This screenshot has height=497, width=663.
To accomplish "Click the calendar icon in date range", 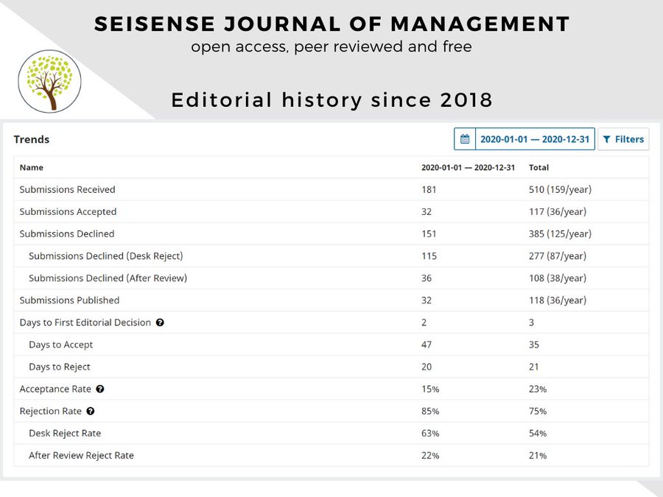I will click(465, 139).
